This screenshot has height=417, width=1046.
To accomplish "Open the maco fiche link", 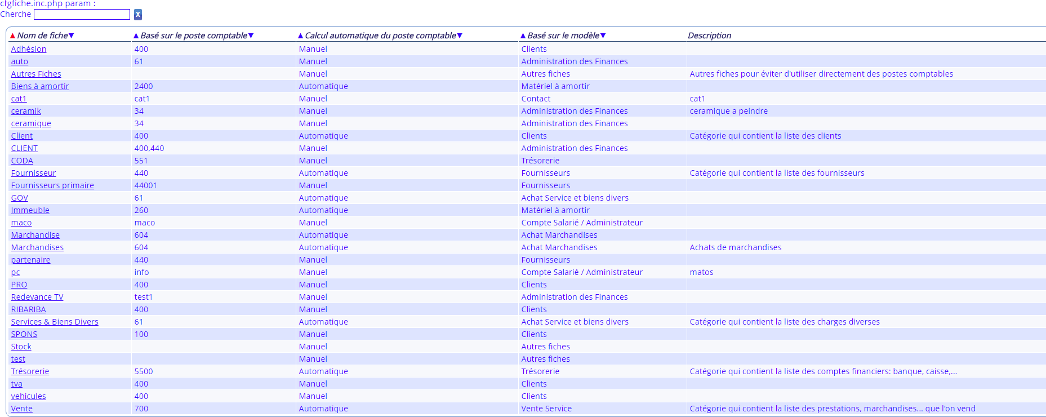I will (x=21, y=223).
